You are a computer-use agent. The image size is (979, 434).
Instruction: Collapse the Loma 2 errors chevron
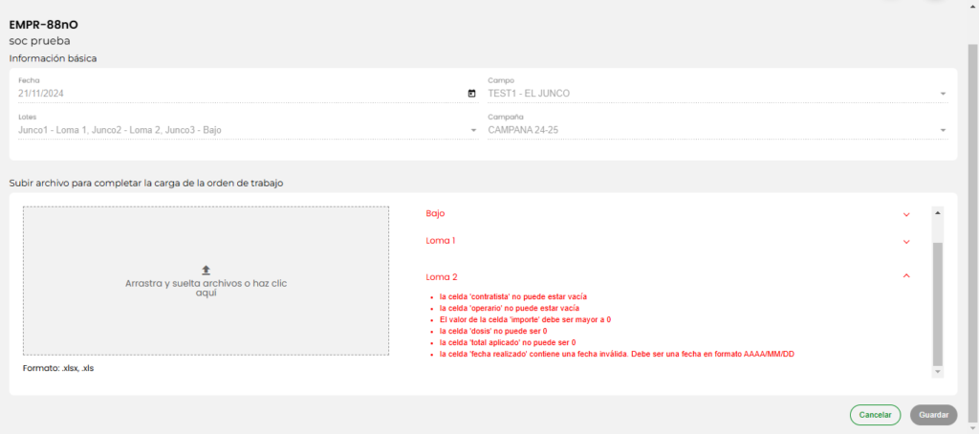pyautogui.click(x=905, y=276)
